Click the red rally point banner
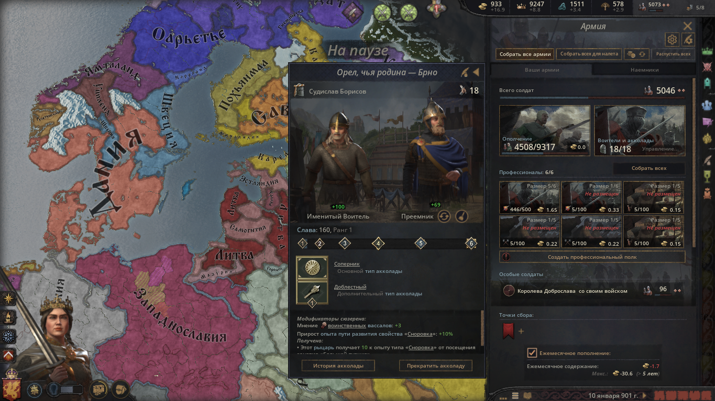This screenshot has height=401, width=715. pyautogui.click(x=508, y=331)
